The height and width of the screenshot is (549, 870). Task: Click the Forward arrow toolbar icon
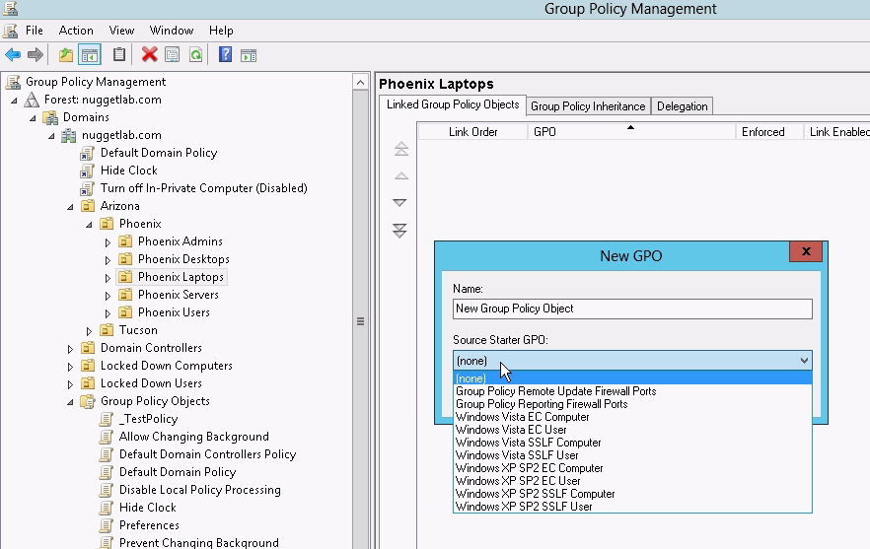(x=35, y=55)
